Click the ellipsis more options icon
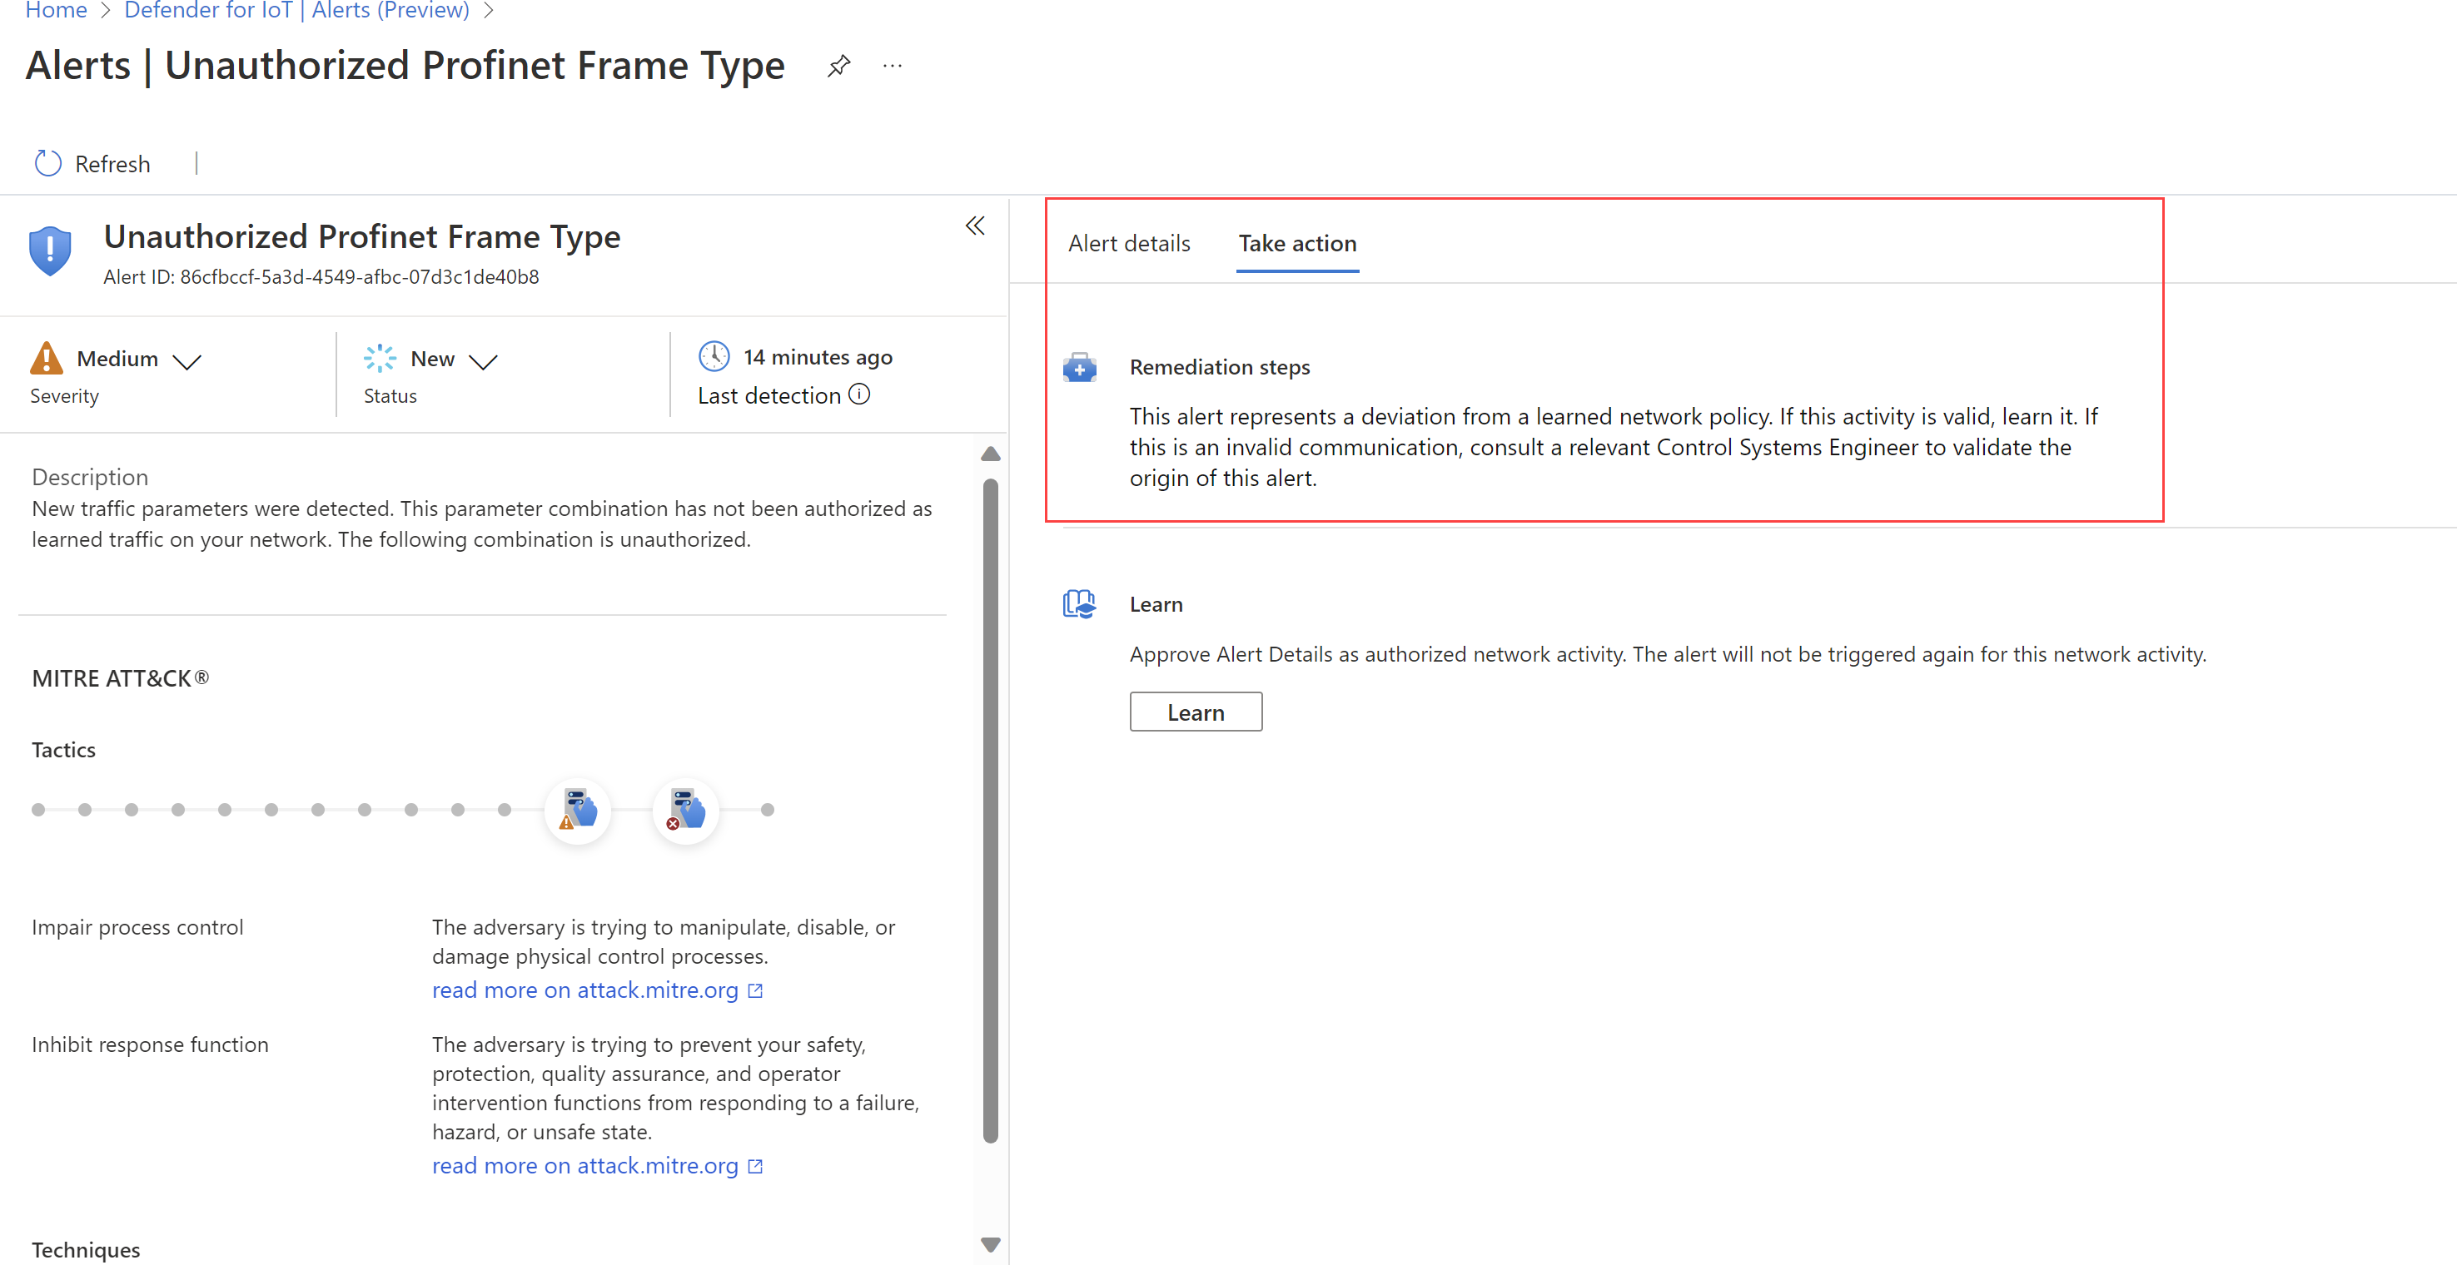This screenshot has height=1265, width=2457. pos(897,66)
